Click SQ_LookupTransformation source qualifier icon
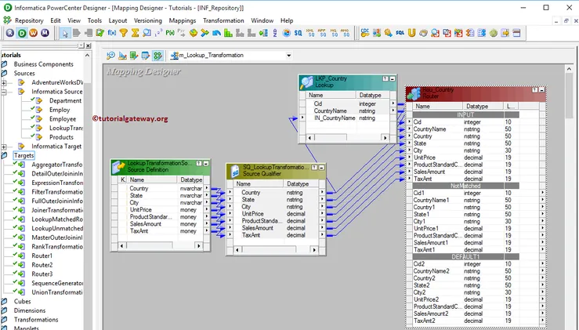 coord(235,171)
